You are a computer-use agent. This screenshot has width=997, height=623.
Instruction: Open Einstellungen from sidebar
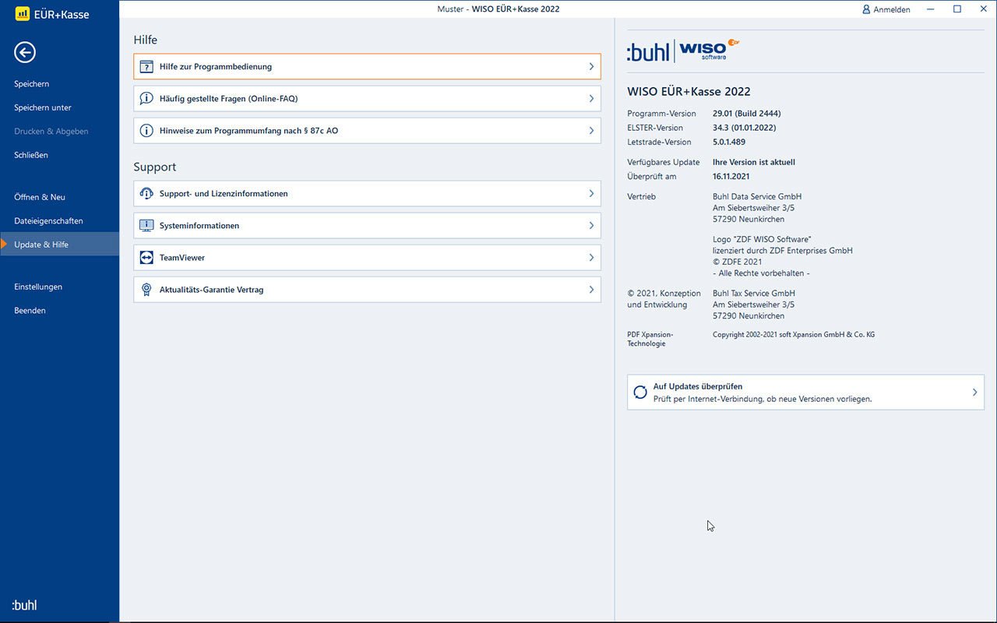[x=60, y=287]
